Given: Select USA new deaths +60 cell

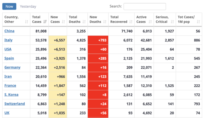Looking at the screenshot, I should click(x=98, y=49).
